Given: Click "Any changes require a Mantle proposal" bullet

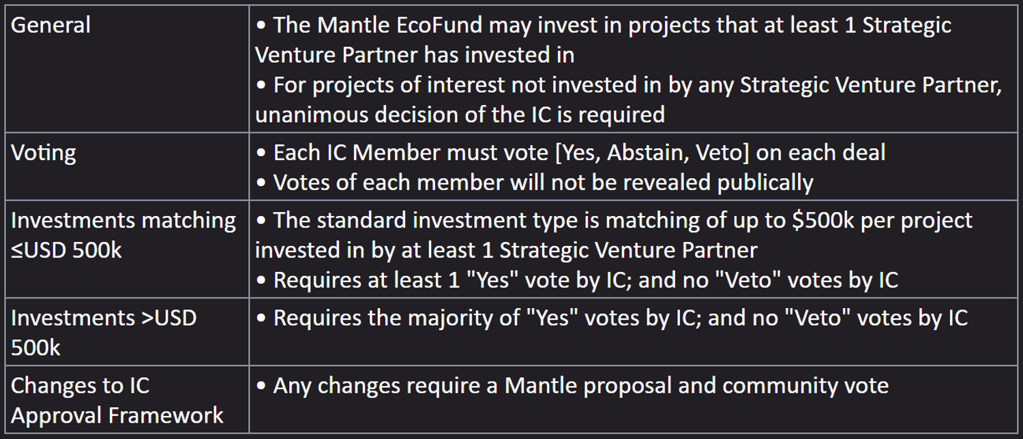Looking at the screenshot, I should (x=572, y=386).
